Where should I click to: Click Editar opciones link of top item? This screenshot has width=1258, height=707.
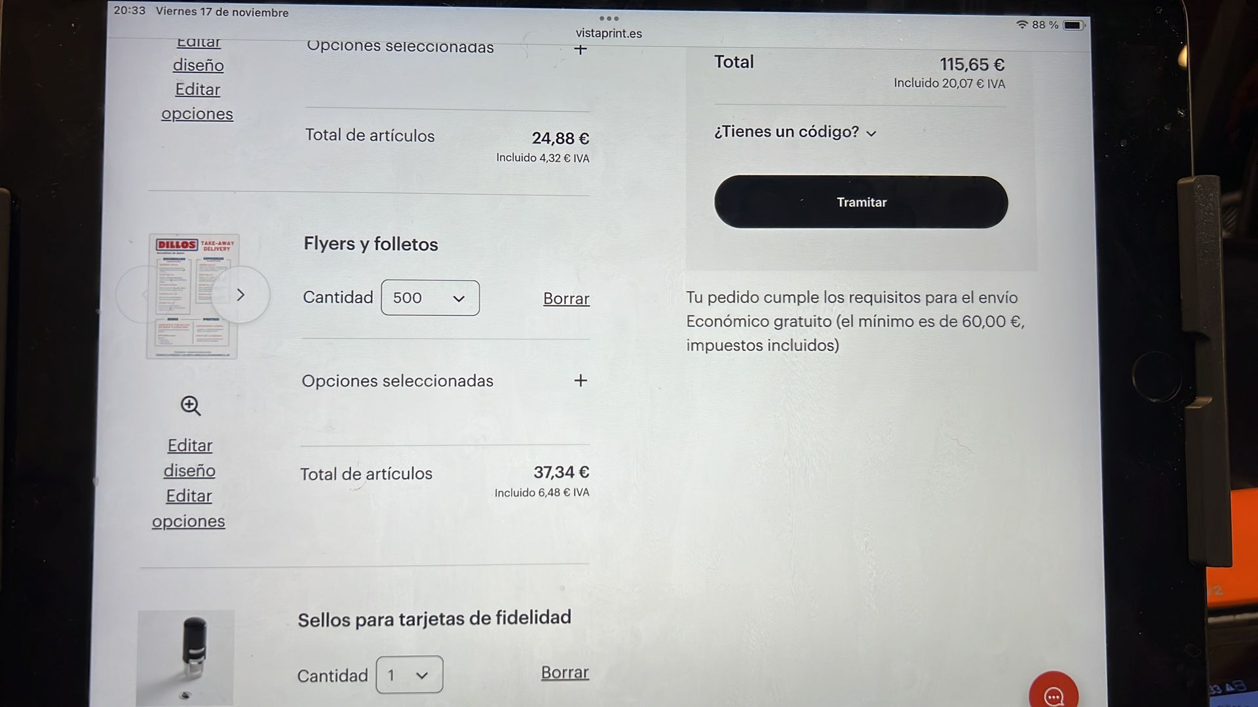click(197, 101)
